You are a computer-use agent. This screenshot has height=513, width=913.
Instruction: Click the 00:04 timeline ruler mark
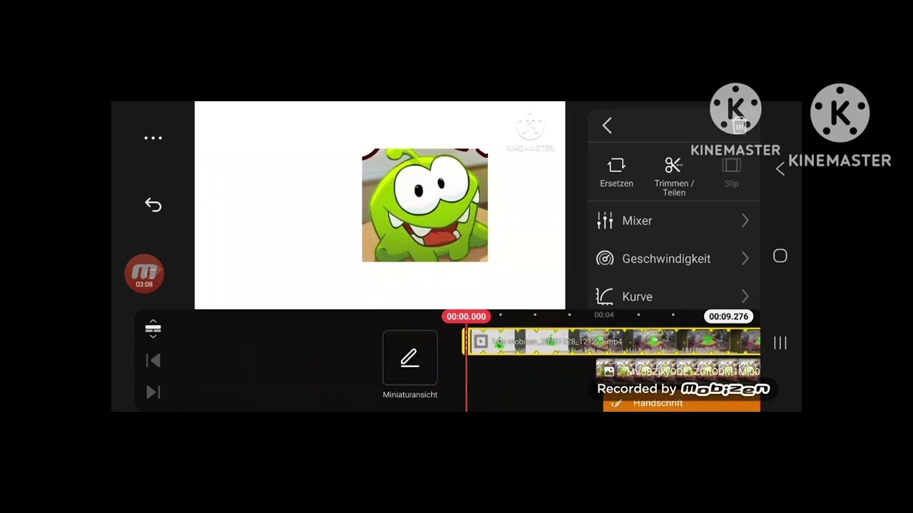(x=604, y=315)
